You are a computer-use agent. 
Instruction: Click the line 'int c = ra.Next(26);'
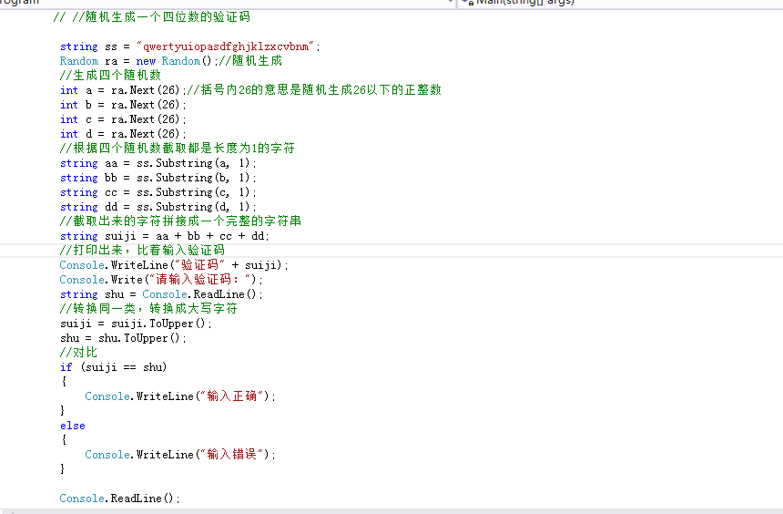(123, 119)
